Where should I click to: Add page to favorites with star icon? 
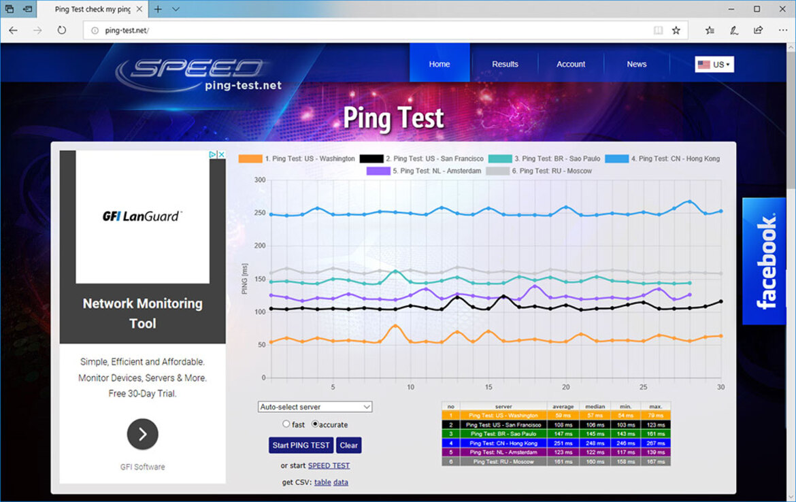676,31
